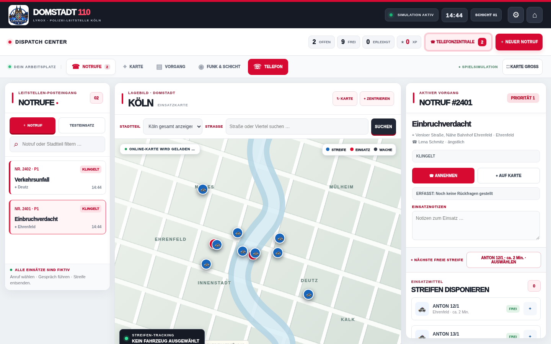Focus the Notruf oder Stadtteil filter field

[x=57, y=144]
